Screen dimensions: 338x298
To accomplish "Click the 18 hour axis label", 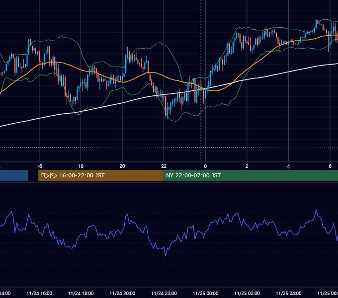I will pyautogui.click(x=81, y=166).
